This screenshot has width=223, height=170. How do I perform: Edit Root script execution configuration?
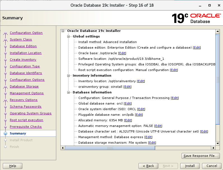(x=174, y=70)
